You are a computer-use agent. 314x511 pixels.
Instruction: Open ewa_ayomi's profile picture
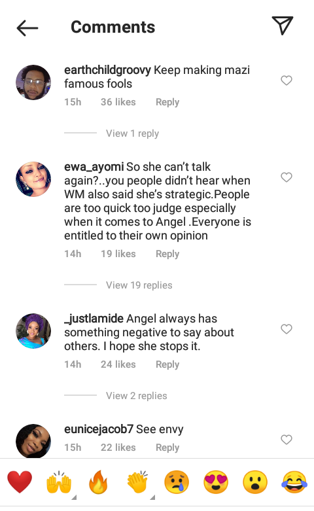pos(33,179)
